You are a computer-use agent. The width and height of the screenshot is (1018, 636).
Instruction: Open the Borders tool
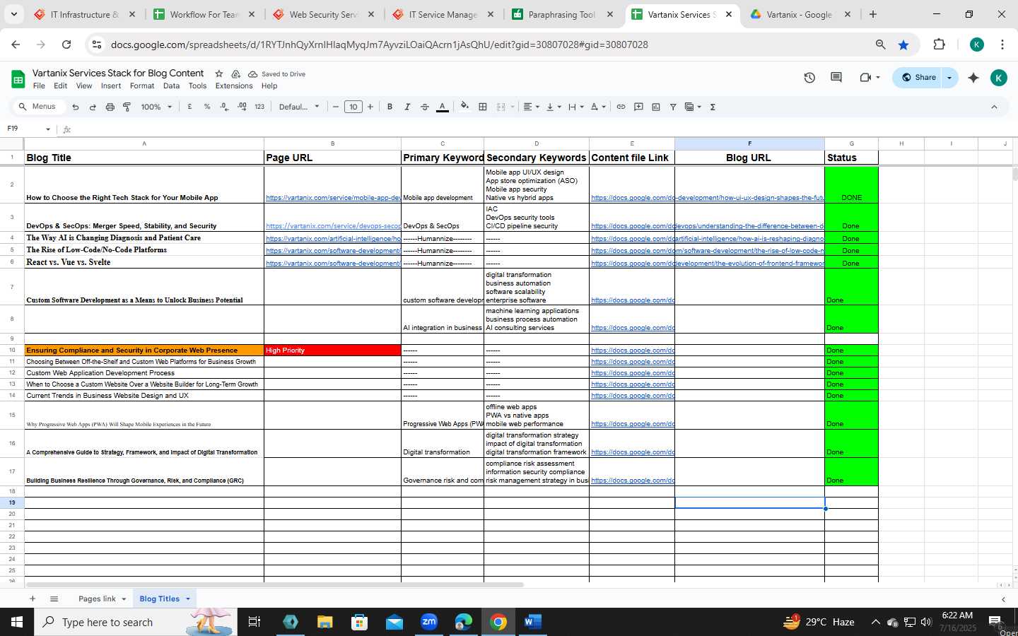(483, 107)
